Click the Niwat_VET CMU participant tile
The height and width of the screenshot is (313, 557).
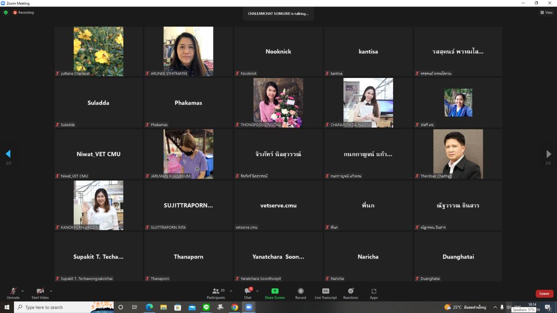tap(98, 154)
